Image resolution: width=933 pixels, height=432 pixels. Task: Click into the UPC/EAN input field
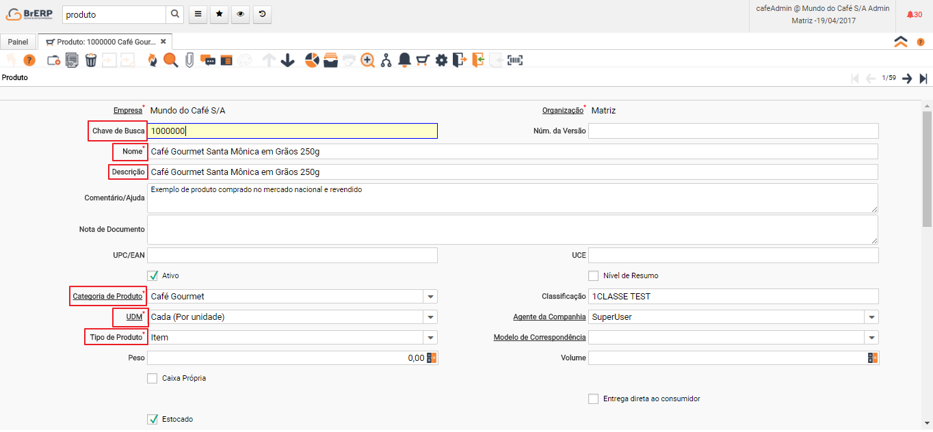click(x=292, y=255)
